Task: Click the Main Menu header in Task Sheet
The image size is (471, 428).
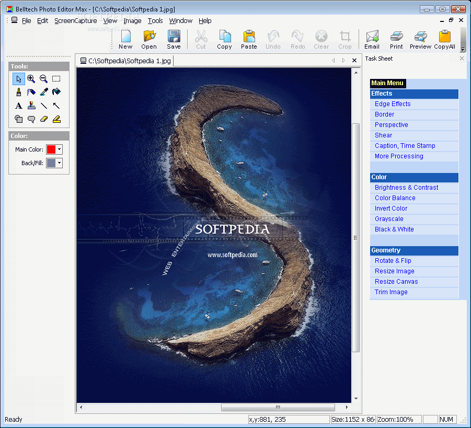Action: coord(387,83)
